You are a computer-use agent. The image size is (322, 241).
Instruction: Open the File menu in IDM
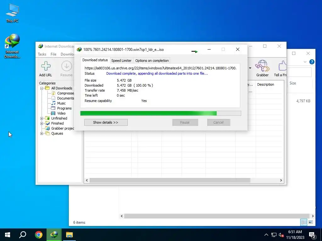click(53, 54)
